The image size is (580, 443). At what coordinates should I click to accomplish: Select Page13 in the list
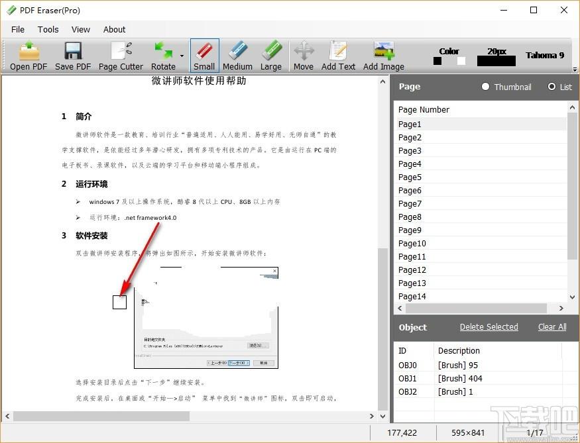[x=481, y=283]
